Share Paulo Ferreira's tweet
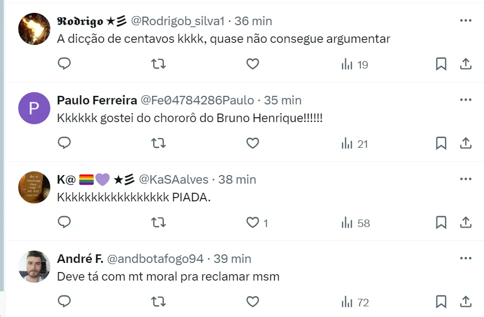 pos(466,144)
